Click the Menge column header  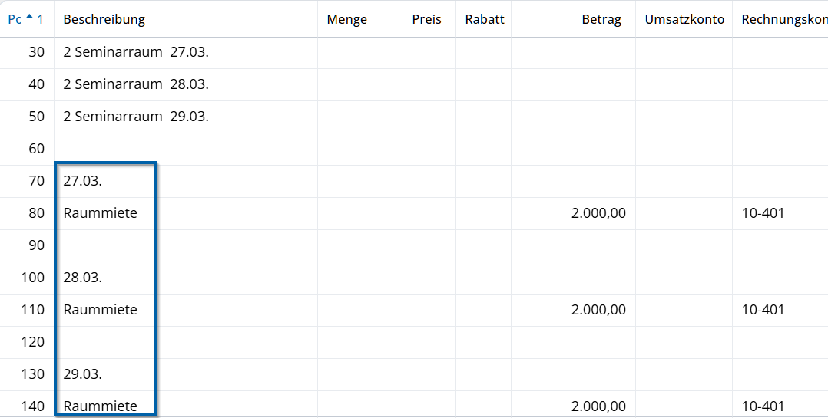click(346, 19)
